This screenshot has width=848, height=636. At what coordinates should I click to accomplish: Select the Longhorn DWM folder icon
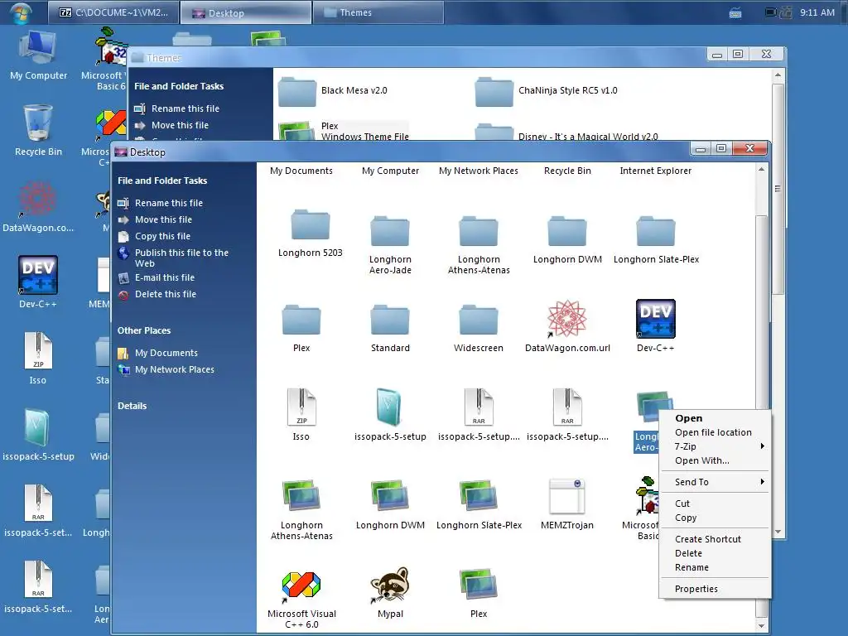tap(567, 232)
